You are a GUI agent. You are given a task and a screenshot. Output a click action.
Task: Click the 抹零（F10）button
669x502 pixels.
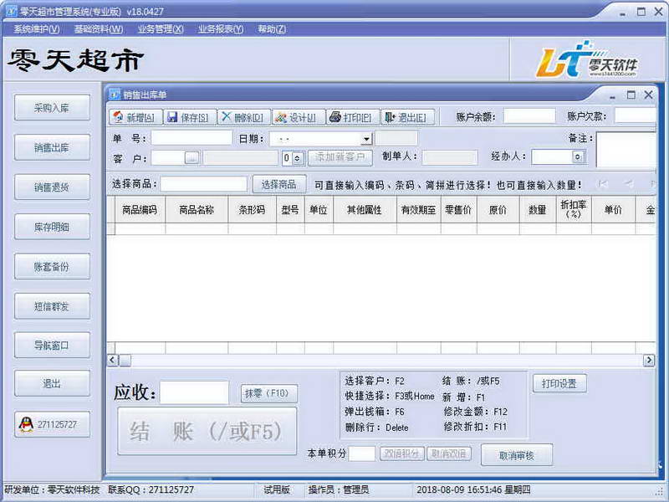(268, 393)
